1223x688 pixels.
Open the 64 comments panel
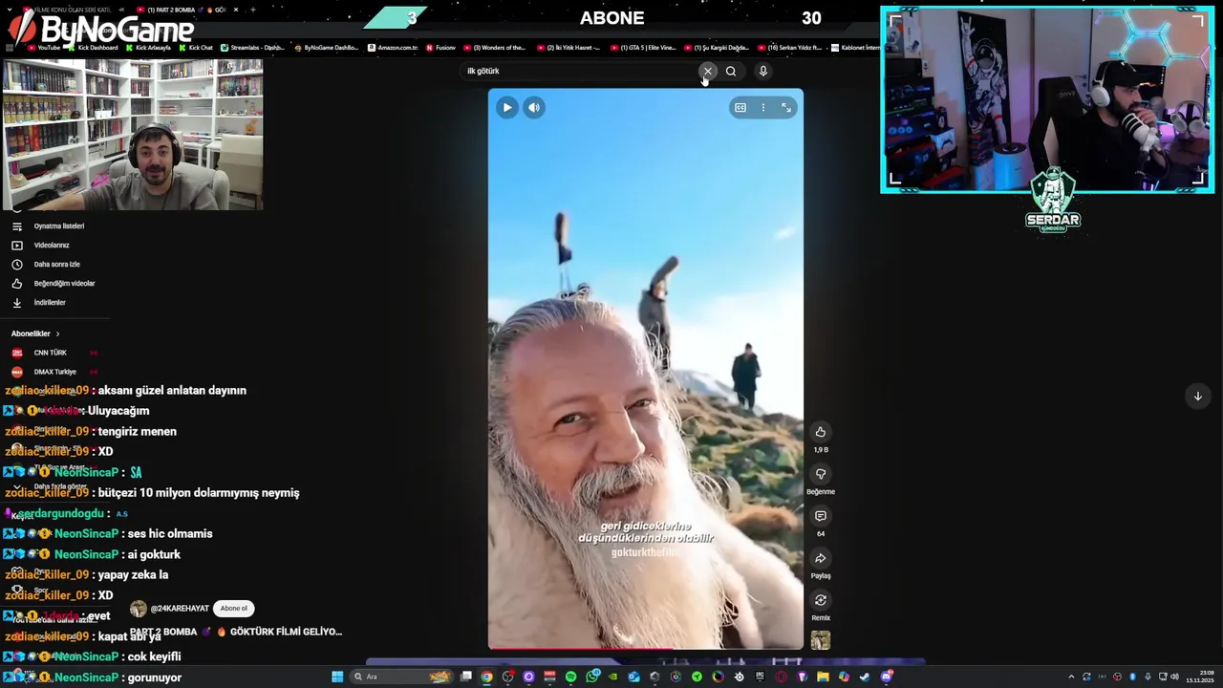(x=820, y=516)
